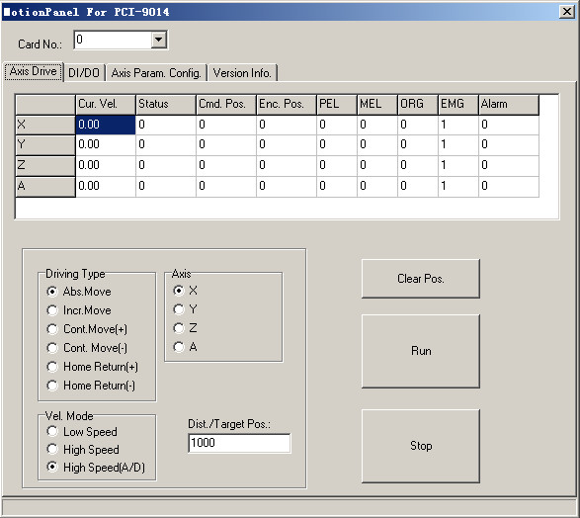Select the X row header in the table
This screenshot has width=580, height=518.
point(45,125)
